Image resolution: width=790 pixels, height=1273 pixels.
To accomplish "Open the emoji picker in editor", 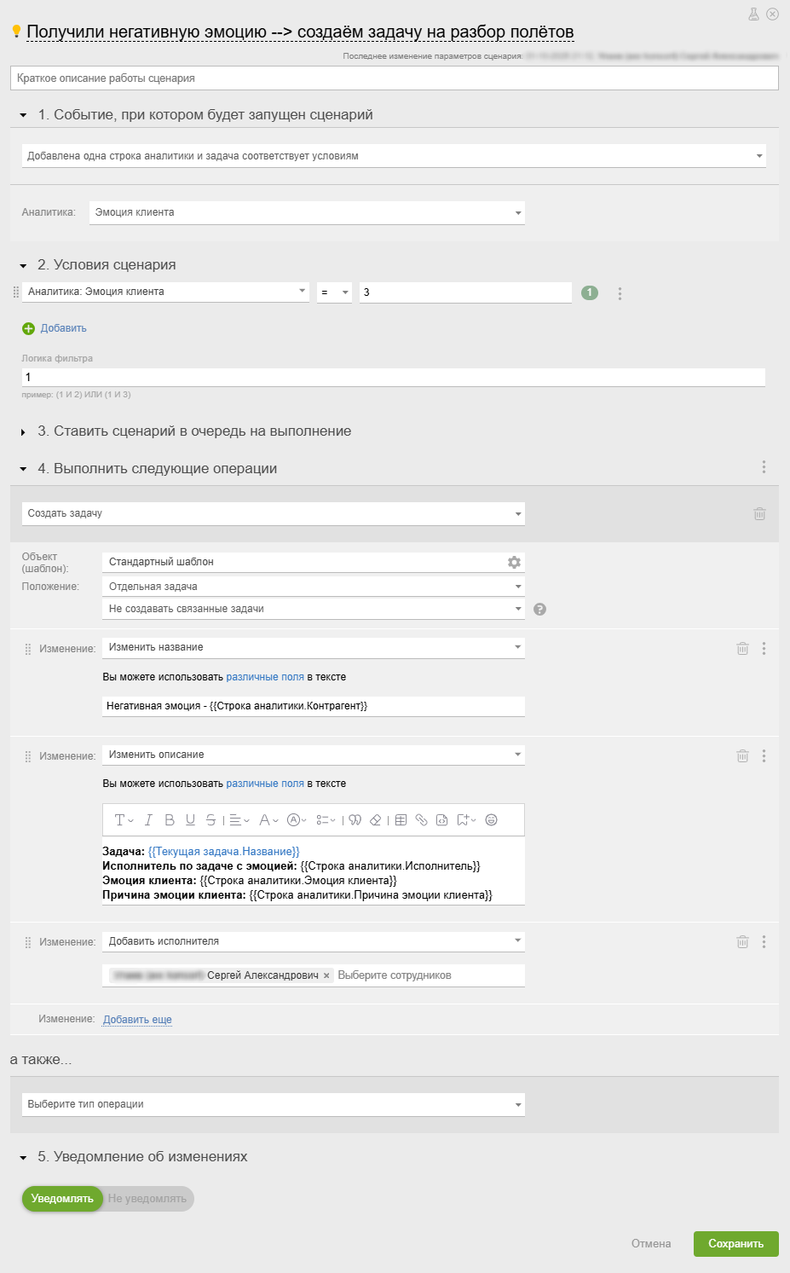I will [491, 820].
